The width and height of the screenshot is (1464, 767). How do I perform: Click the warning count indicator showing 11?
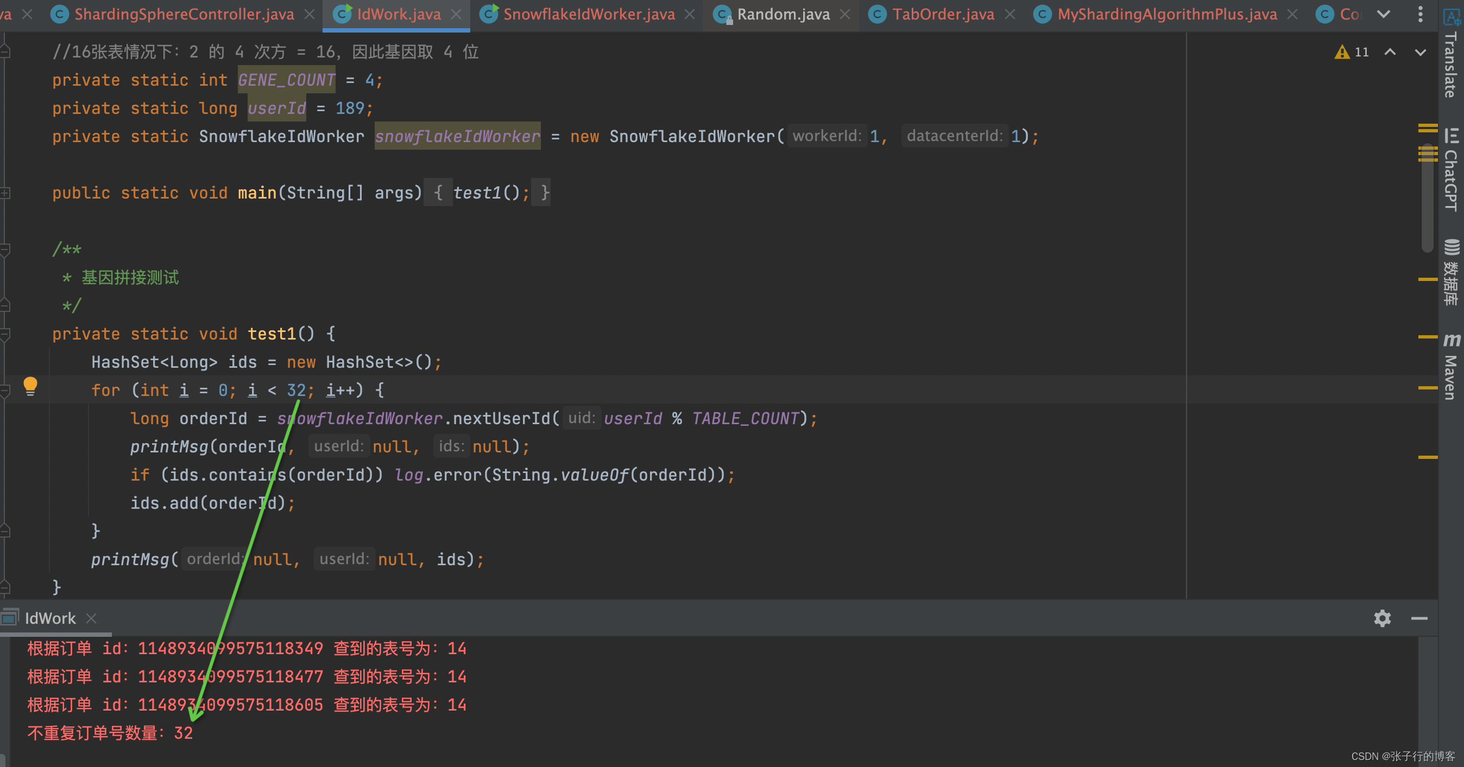pyautogui.click(x=1352, y=52)
